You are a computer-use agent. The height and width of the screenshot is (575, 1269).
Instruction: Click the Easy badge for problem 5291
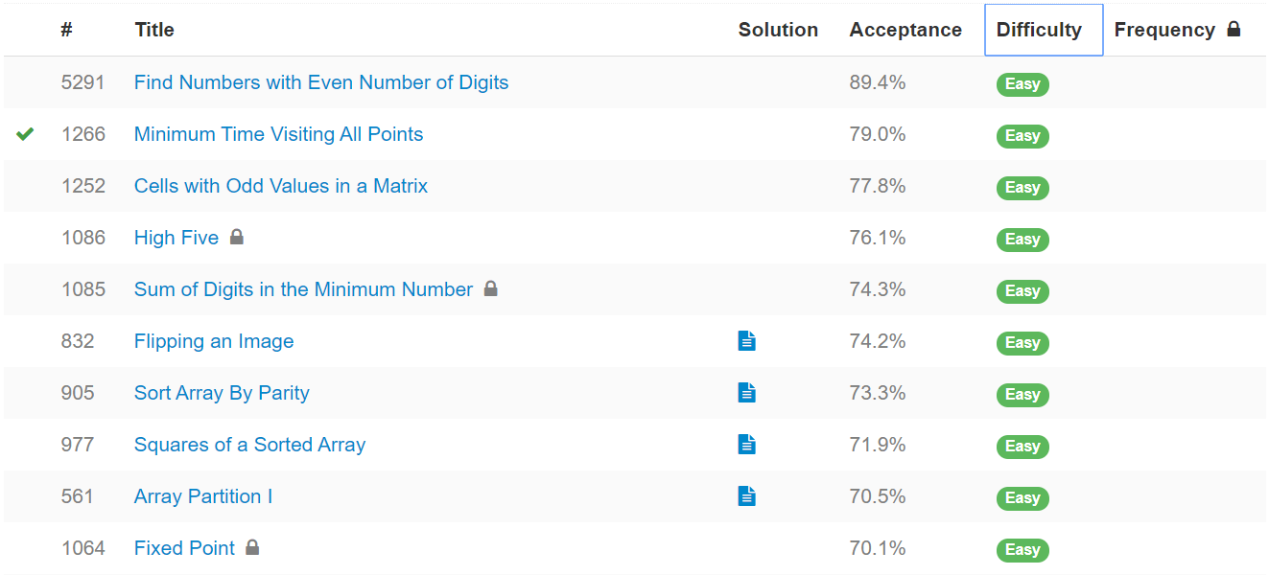point(1022,84)
